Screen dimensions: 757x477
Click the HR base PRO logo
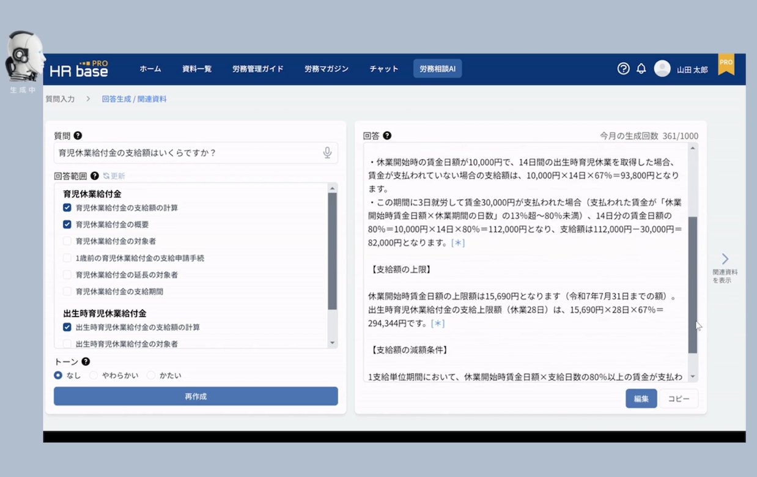pyautogui.click(x=78, y=69)
